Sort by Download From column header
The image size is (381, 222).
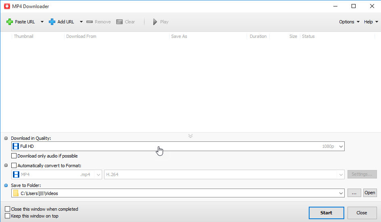81,36
